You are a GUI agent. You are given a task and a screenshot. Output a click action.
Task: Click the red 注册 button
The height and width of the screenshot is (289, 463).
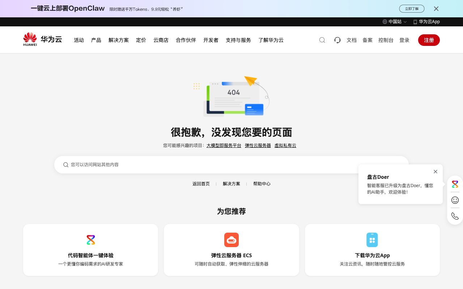429,40
